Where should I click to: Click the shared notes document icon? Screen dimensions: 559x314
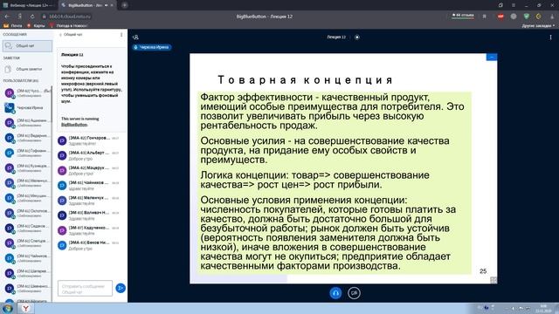coord(8,69)
